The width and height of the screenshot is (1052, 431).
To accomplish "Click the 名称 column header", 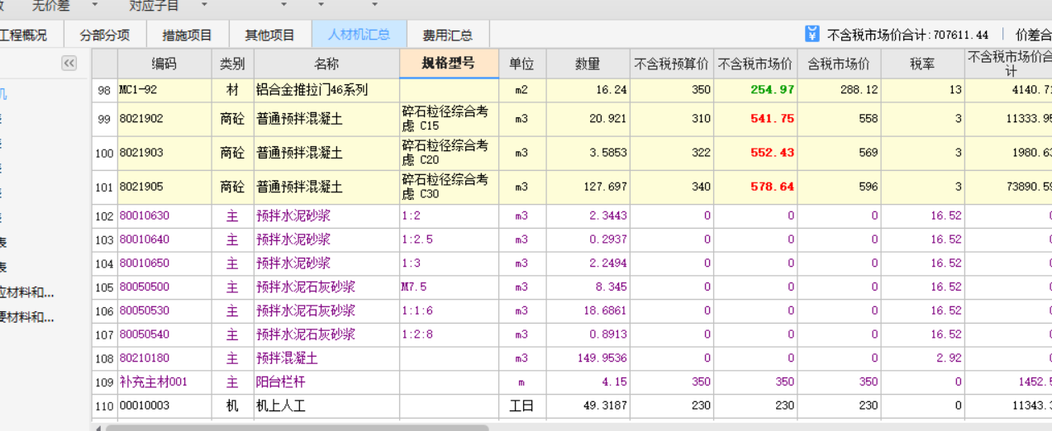I will 326,64.
